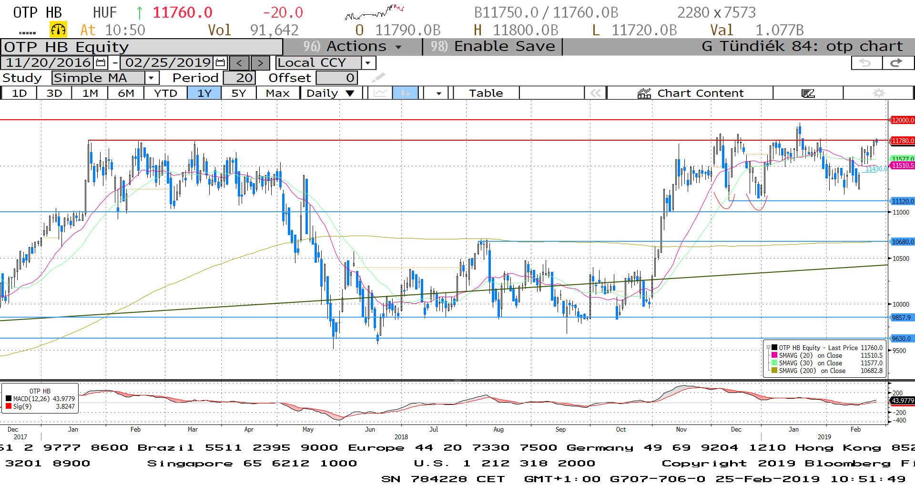Open Chart Content panel
Screen dimensions: 915x496
[690, 93]
